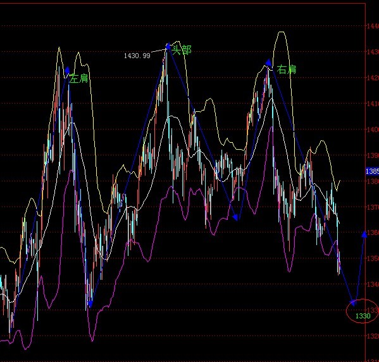379x362 pixels.
Task: Click the green 头部 annotation text
Action: coord(182,50)
